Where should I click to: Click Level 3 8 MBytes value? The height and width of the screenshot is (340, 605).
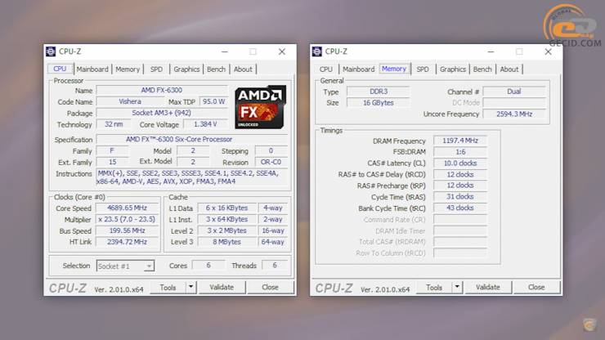tap(227, 242)
